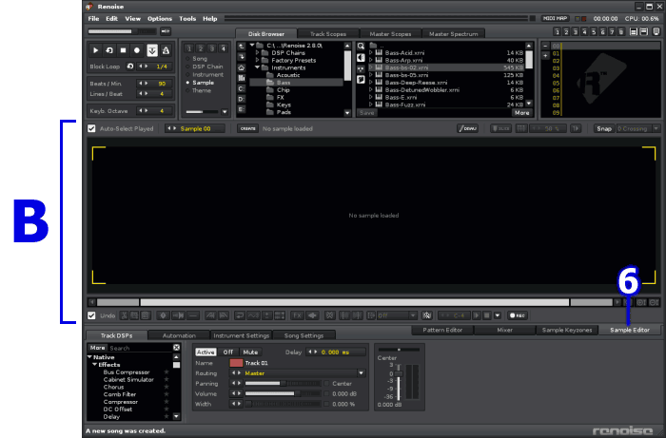Click the Snap button

click(x=603, y=128)
